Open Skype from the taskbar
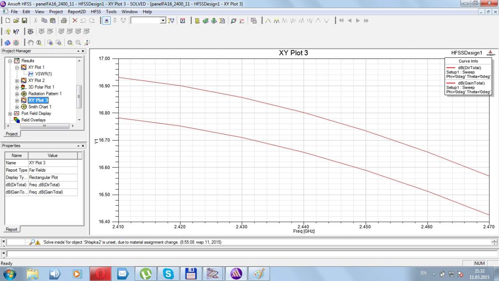 click(x=168, y=274)
